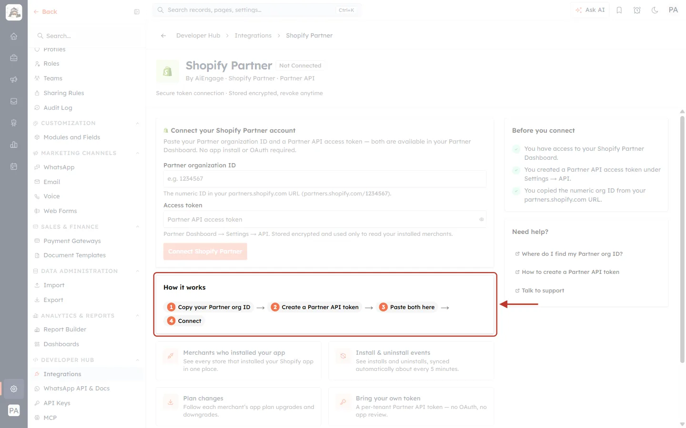Click the bookmark icon in top bar
This screenshot has height=428, width=686.
[619, 10]
